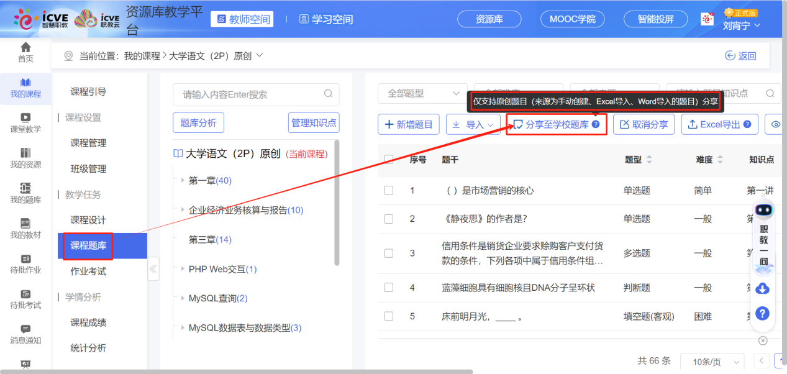Switch to the 学习空间 tab
Viewport: 787px width, 374px height.
[326, 19]
